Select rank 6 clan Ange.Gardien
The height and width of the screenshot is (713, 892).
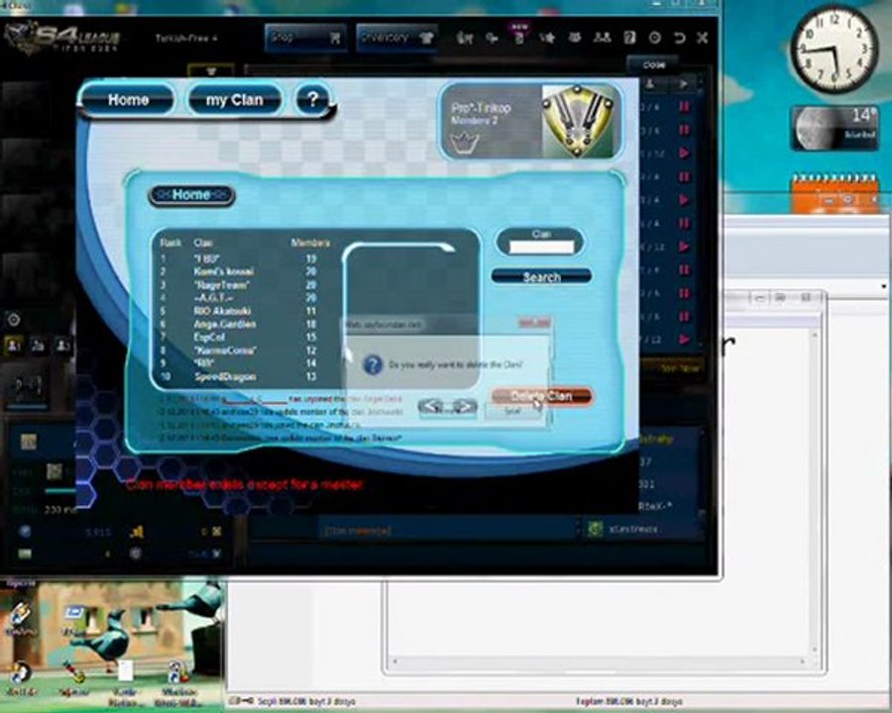238,324
